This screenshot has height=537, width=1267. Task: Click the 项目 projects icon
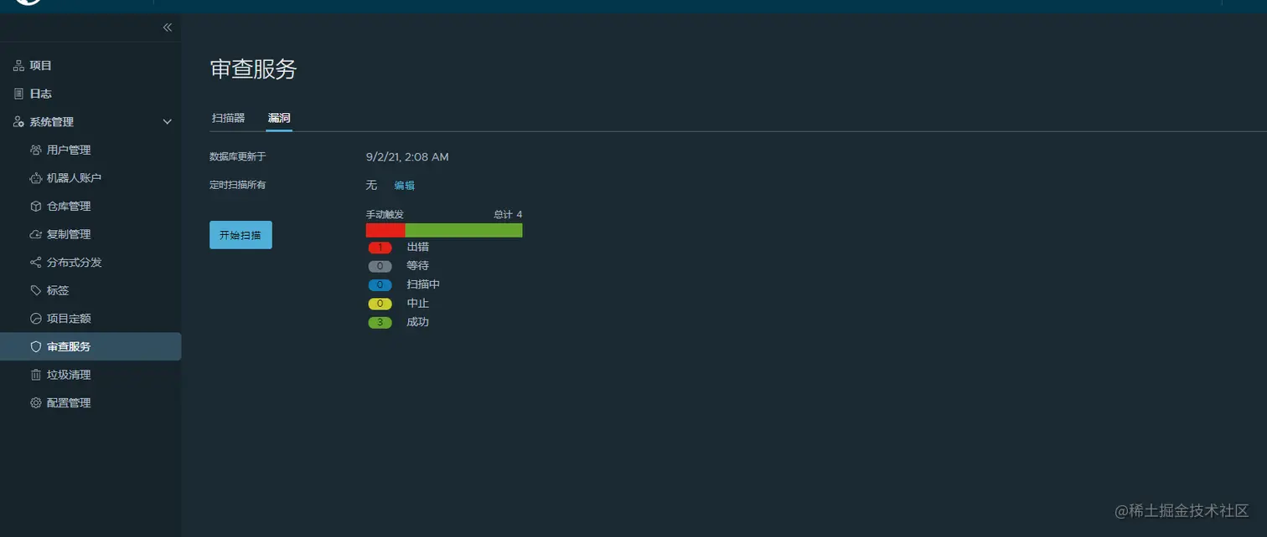pos(18,65)
